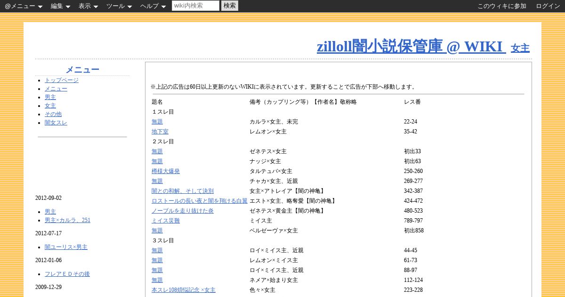This screenshot has width=565, height=297.
Task: Open the 樽様大爆発 story link
Action: pyautogui.click(x=166, y=171)
